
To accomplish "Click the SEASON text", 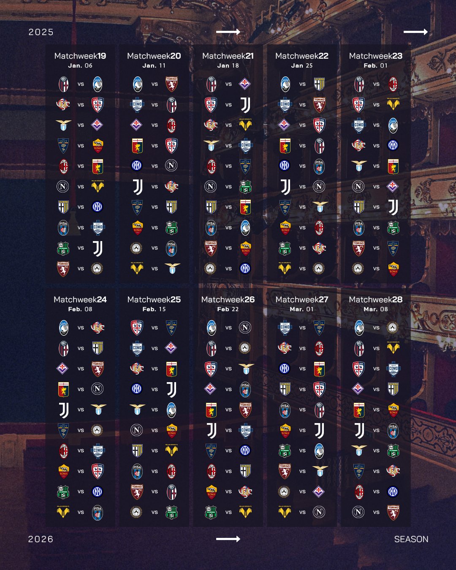I will point(411,539).
